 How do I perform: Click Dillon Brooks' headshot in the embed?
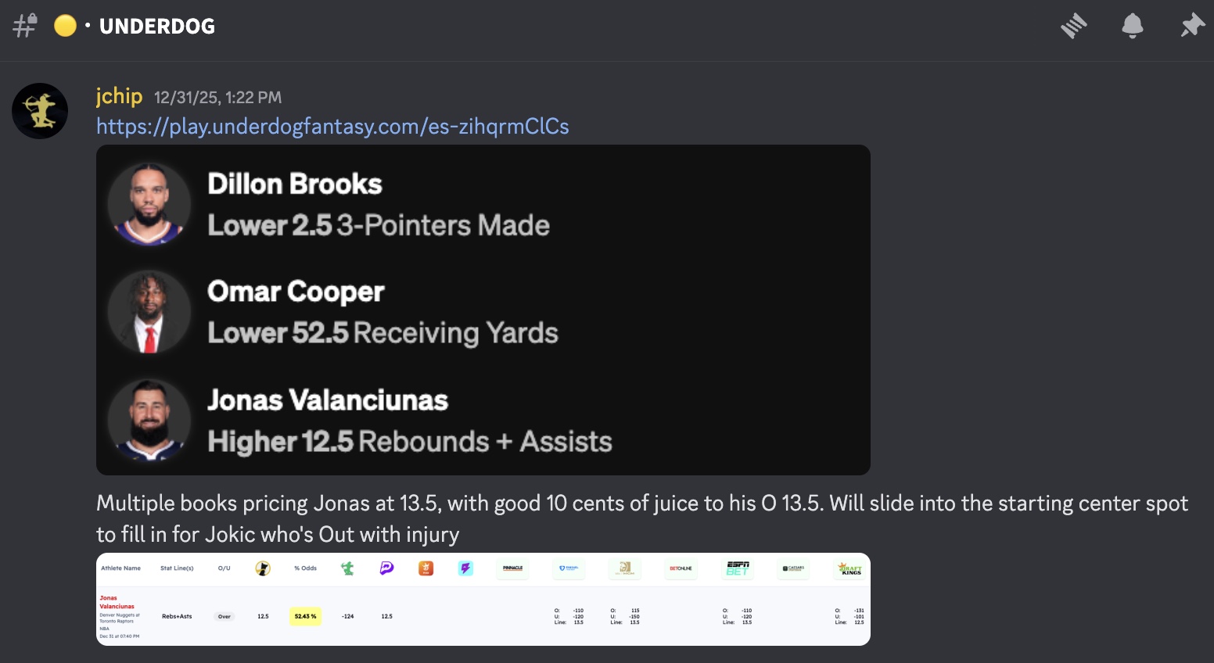[x=149, y=204]
